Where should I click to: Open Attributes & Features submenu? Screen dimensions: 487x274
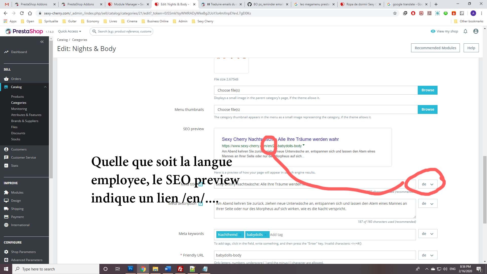26,115
